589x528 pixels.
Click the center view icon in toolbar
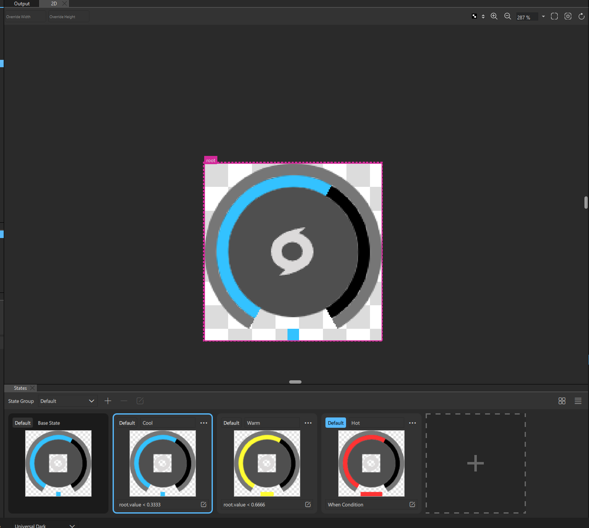coord(568,16)
